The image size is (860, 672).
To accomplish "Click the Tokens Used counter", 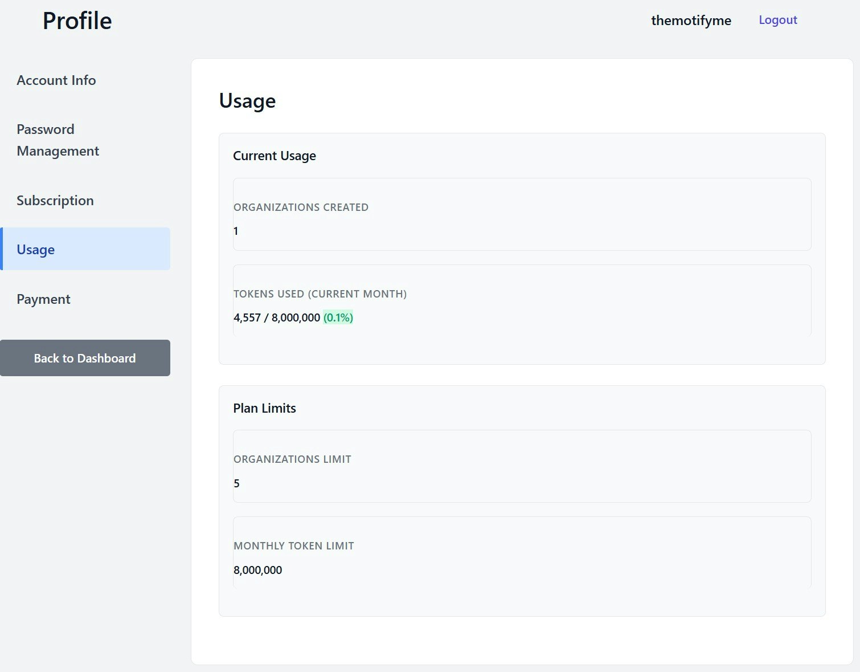I will pos(276,317).
